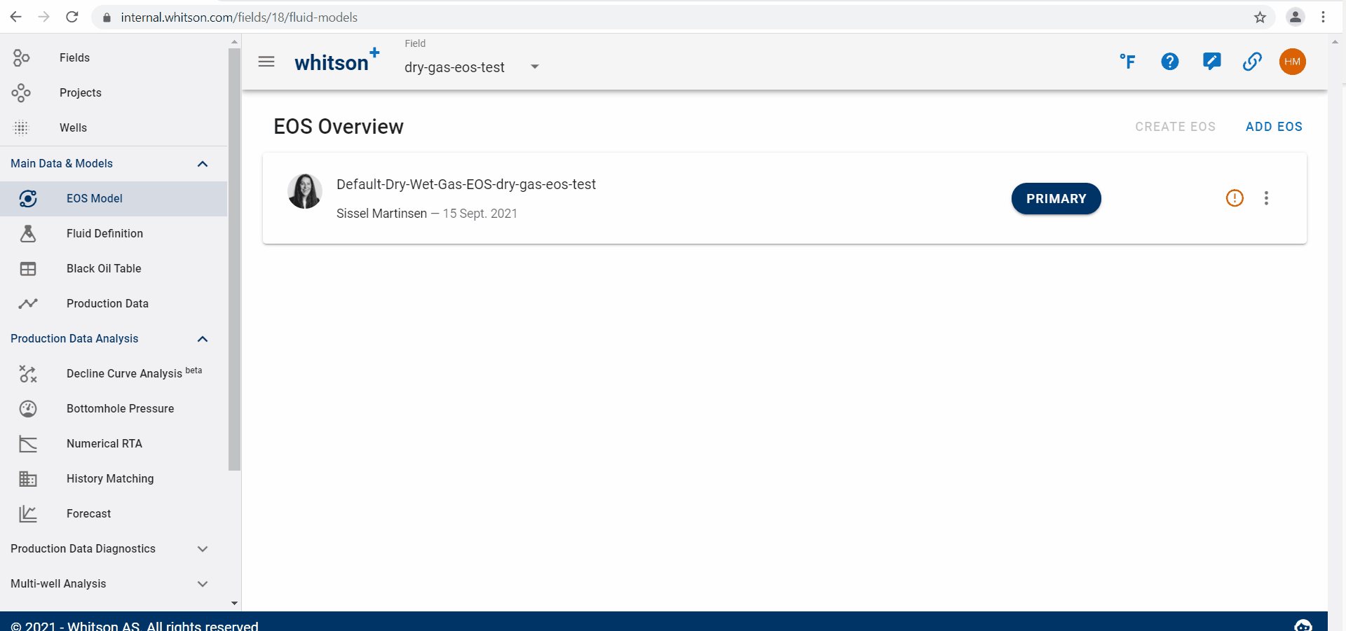Click the sidebar scrollbar down arrow
The width and height of the screenshot is (1346, 631).
click(234, 603)
